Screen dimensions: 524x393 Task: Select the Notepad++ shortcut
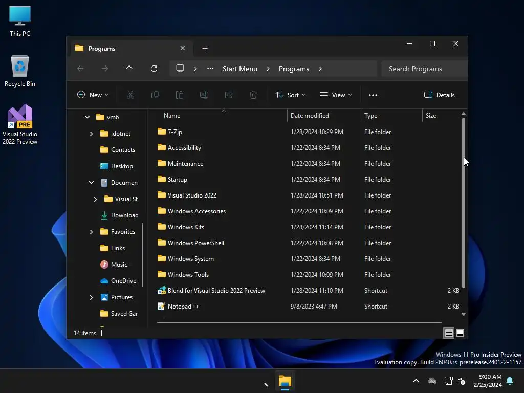(183, 307)
